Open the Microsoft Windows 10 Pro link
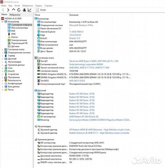The height and width of the screenshot is (168, 165). [81, 25]
